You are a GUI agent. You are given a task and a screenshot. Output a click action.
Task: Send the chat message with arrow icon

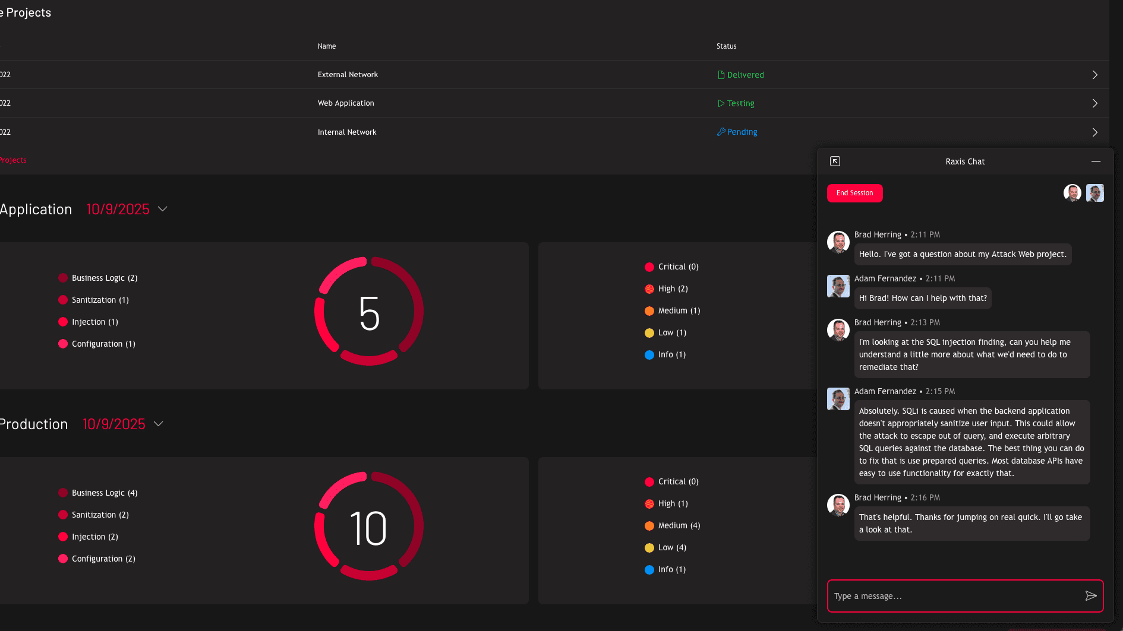(x=1090, y=596)
